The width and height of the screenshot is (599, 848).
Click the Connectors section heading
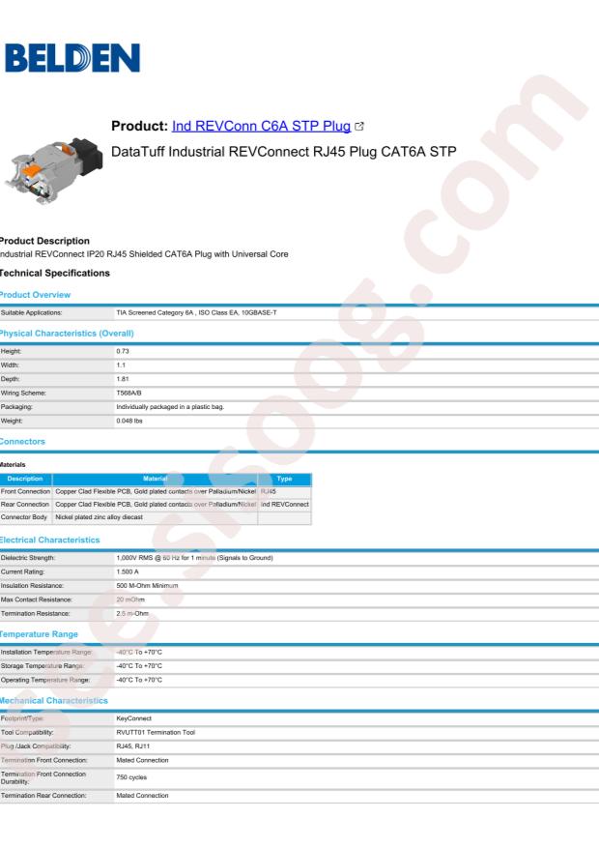pyautogui.click(x=22, y=441)
